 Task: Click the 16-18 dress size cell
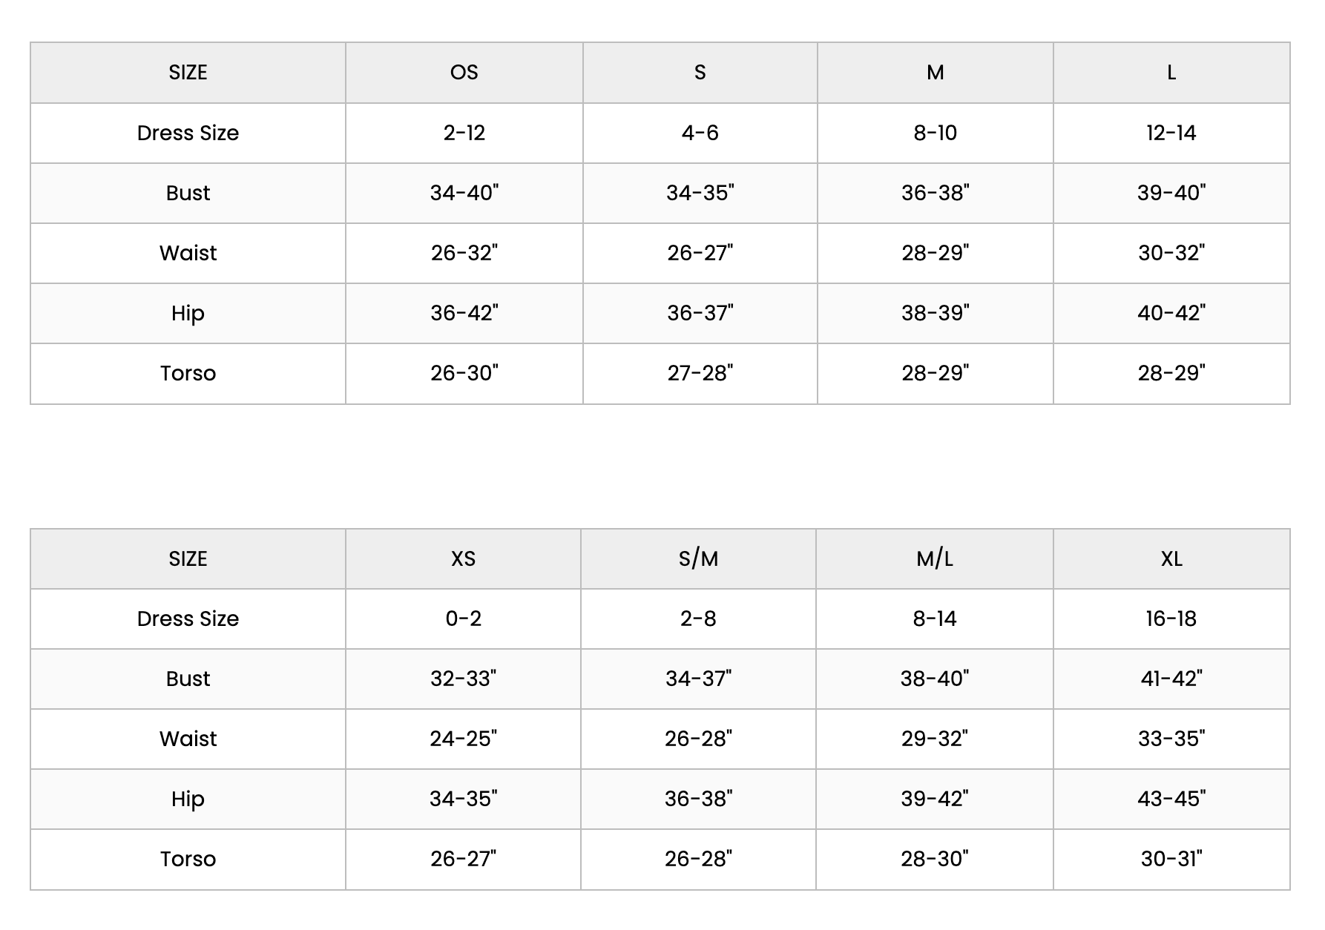tap(1171, 619)
